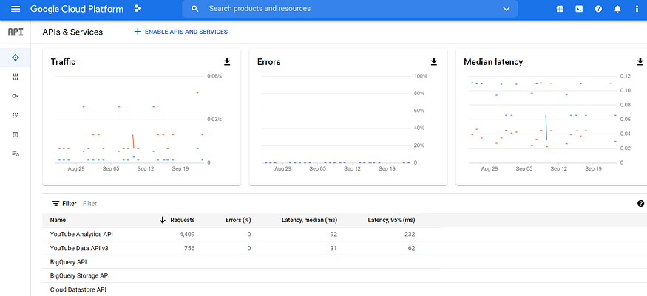Download the Traffic chart data
647x296 pixels.
[227, 62]
